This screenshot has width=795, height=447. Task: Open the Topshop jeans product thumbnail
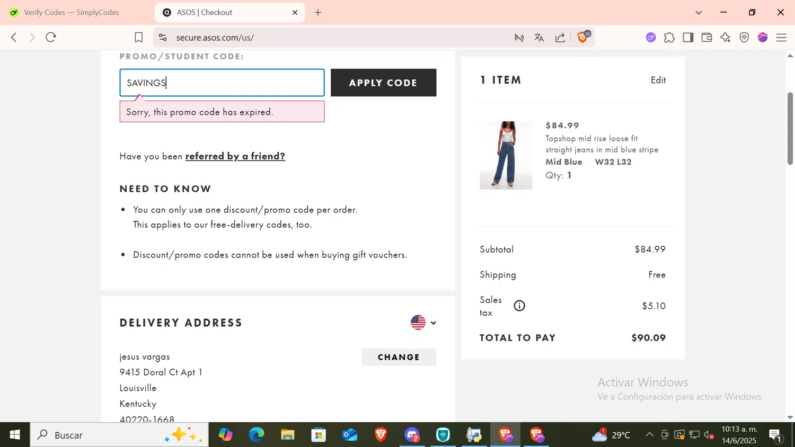(506, 155)
